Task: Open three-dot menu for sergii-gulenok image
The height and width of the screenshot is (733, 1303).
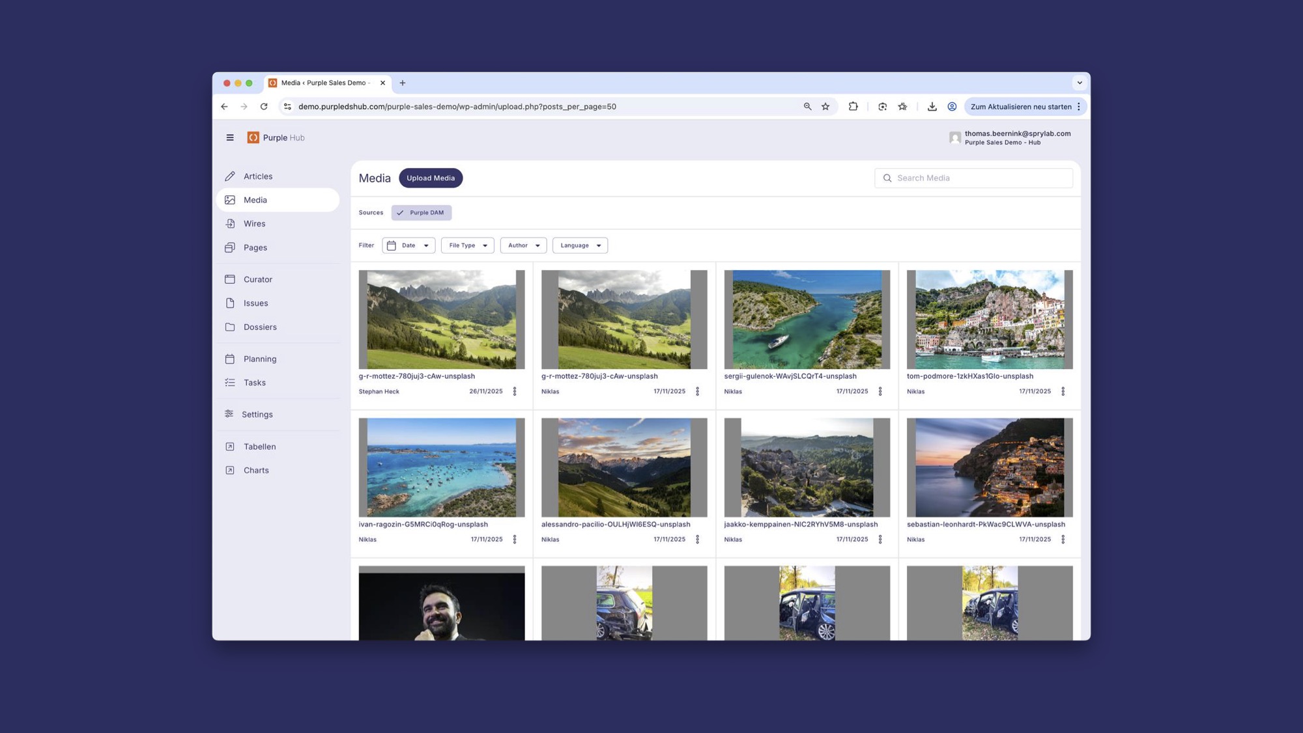Action: pyautogui.click(x=880, y=391)
